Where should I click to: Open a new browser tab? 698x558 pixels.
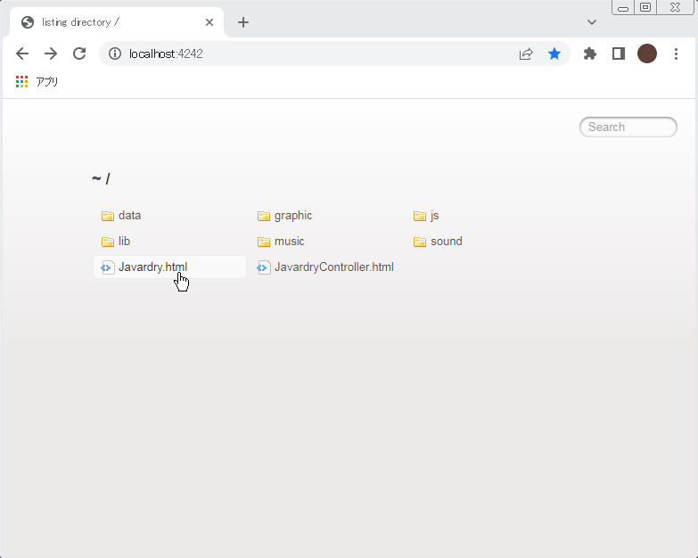pyautogui.click(x=243, y=22)
